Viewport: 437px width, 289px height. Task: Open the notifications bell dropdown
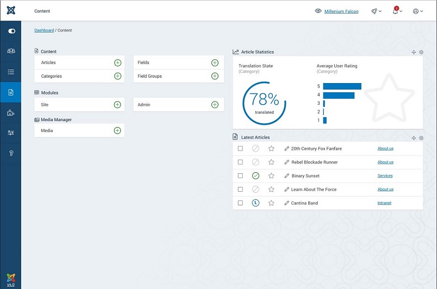[x=397, y=11]
